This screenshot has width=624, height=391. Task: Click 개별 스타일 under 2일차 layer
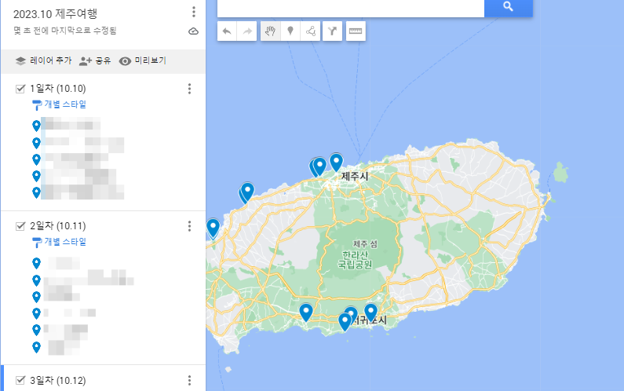[x=65, y=242]
